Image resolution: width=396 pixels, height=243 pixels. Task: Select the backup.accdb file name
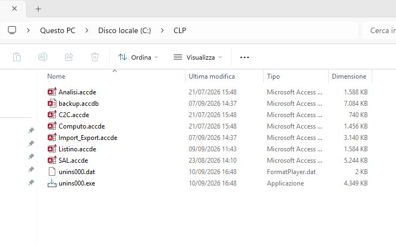point(79,103)
